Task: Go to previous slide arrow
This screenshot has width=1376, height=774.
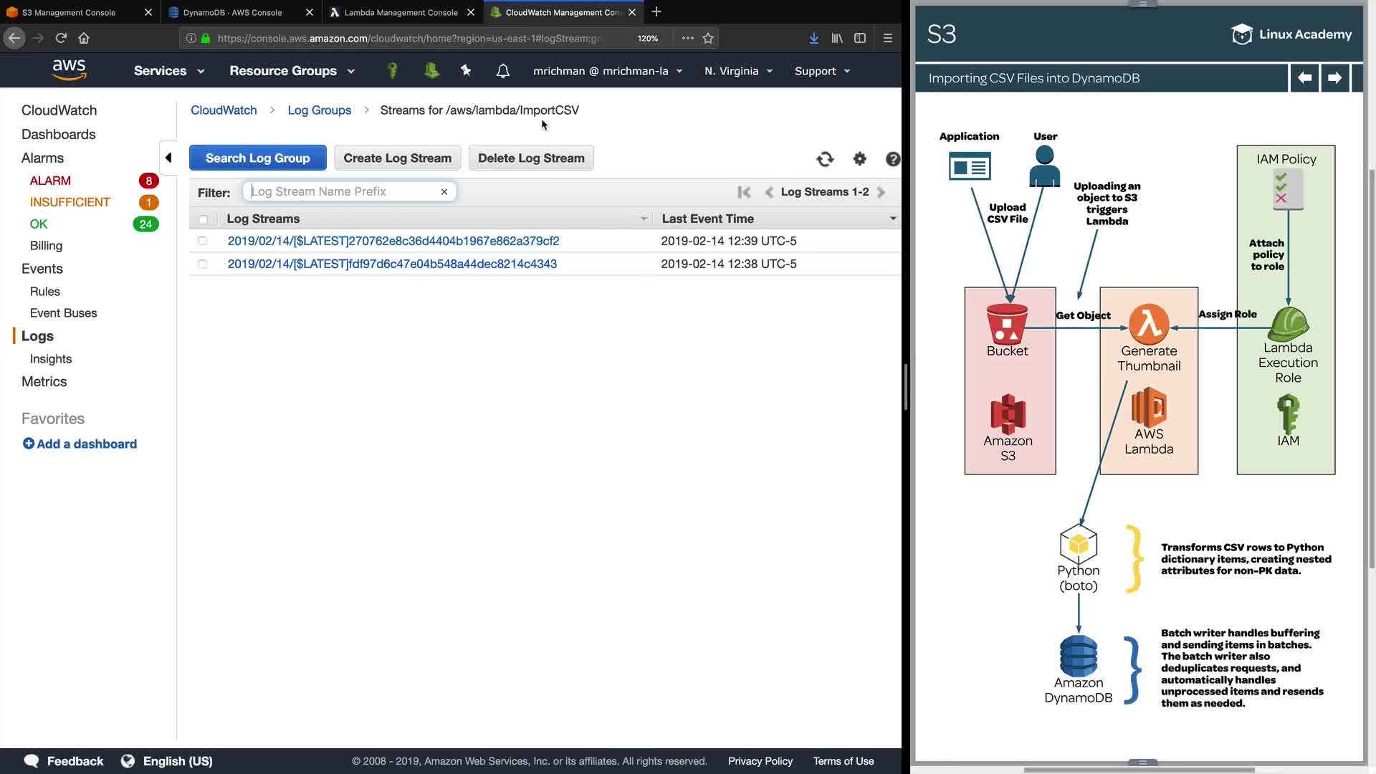Action: click(1304, 77)
